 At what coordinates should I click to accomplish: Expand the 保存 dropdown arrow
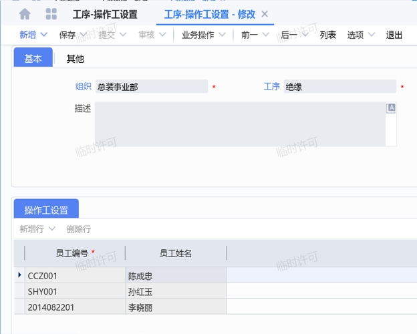point(85,35)
